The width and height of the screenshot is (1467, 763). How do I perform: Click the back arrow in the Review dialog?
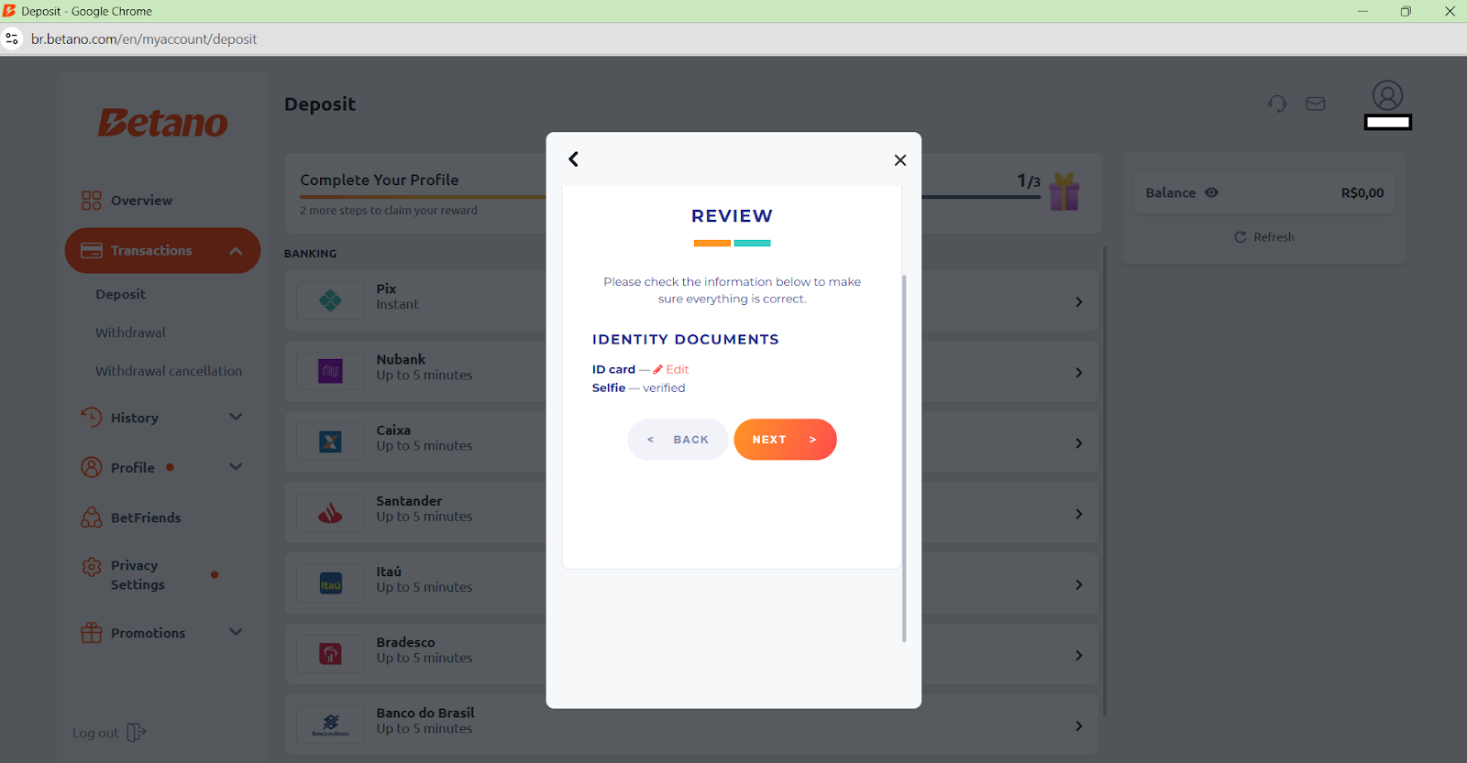(573, 159)
